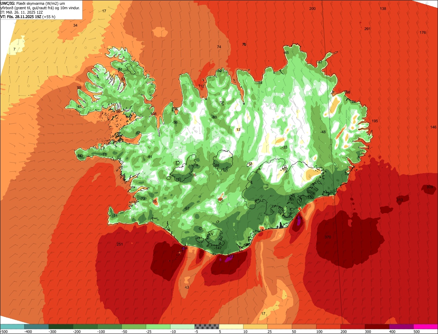Click the pale yellow swatch between 5 and 10

231,326
